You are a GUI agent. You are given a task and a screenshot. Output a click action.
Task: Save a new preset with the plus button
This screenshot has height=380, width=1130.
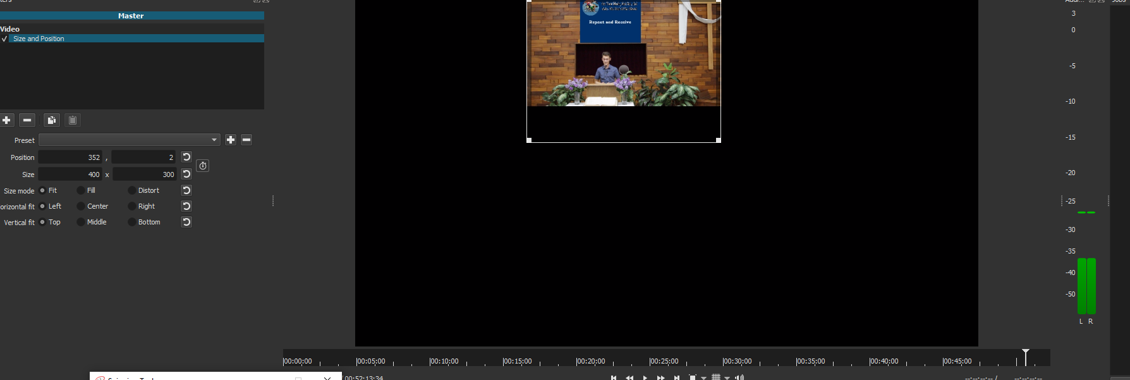click(x=231, y=140)
